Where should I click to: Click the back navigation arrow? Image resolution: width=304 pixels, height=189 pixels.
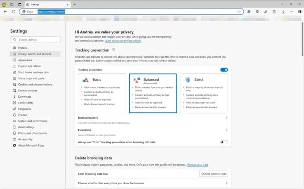click(5, 12)
